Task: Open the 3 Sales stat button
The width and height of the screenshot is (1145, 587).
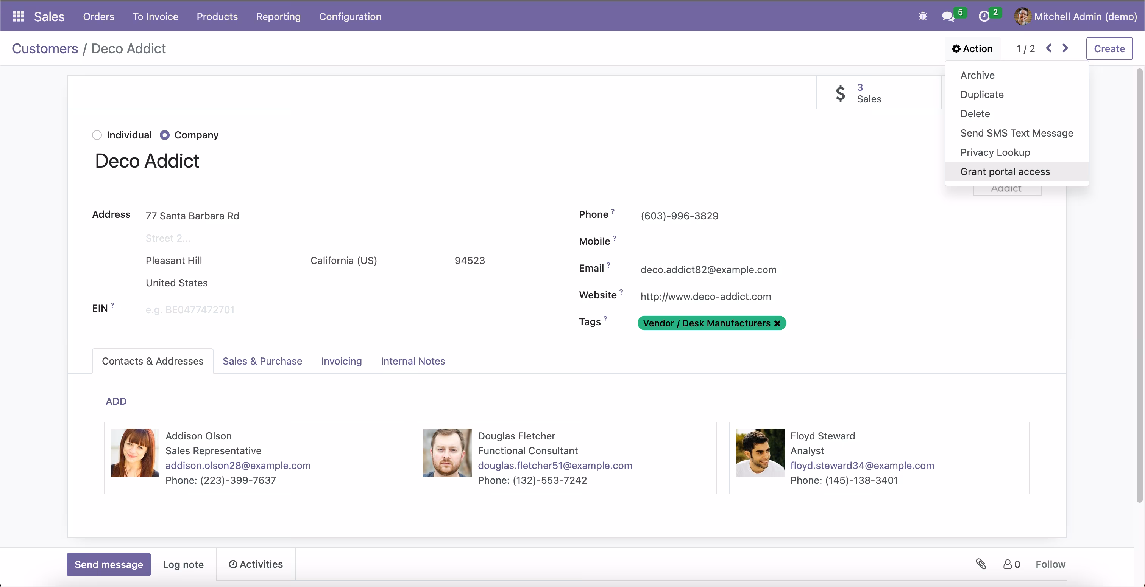Action: tap(879, 93)
